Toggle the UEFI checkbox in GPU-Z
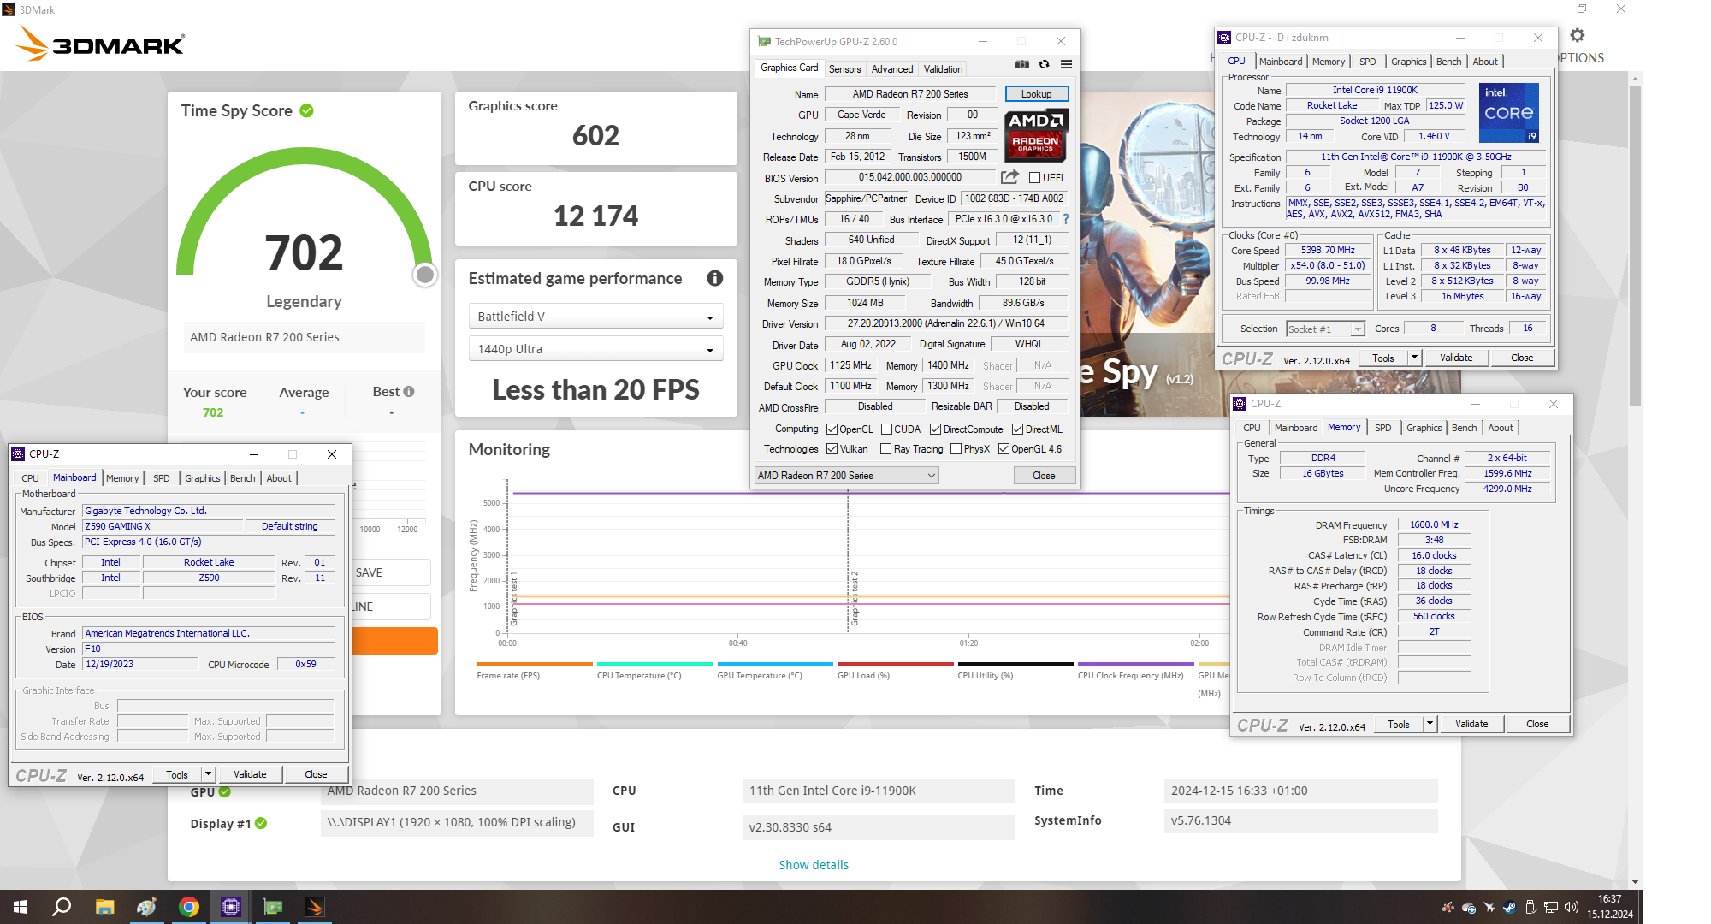The height and width of the screenshot is (924, 1711). 1034,178
